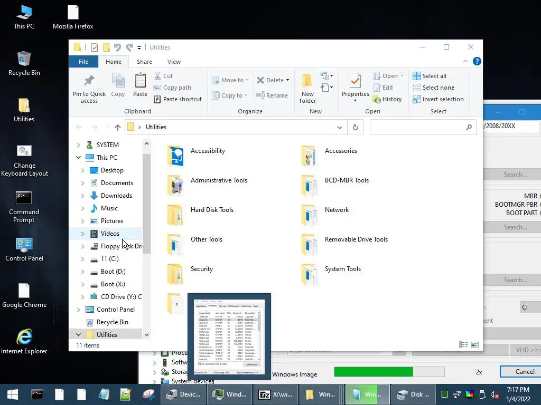541x405 pixels.
Task: Select Control Panel in navigation tree
Action: (116, 309)
